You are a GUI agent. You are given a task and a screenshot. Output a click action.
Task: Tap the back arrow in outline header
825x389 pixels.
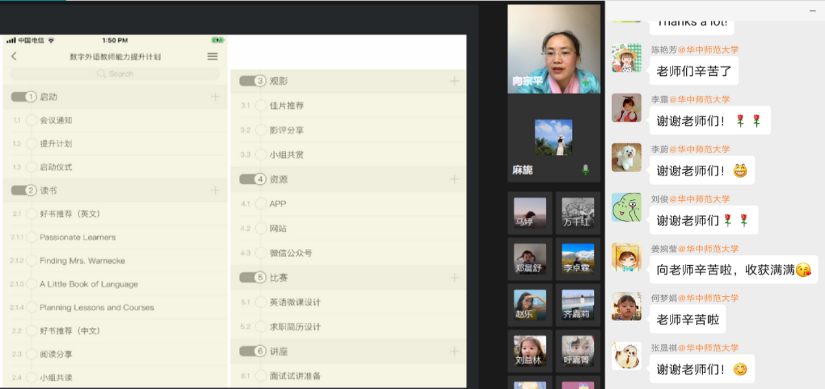point(14,56)
